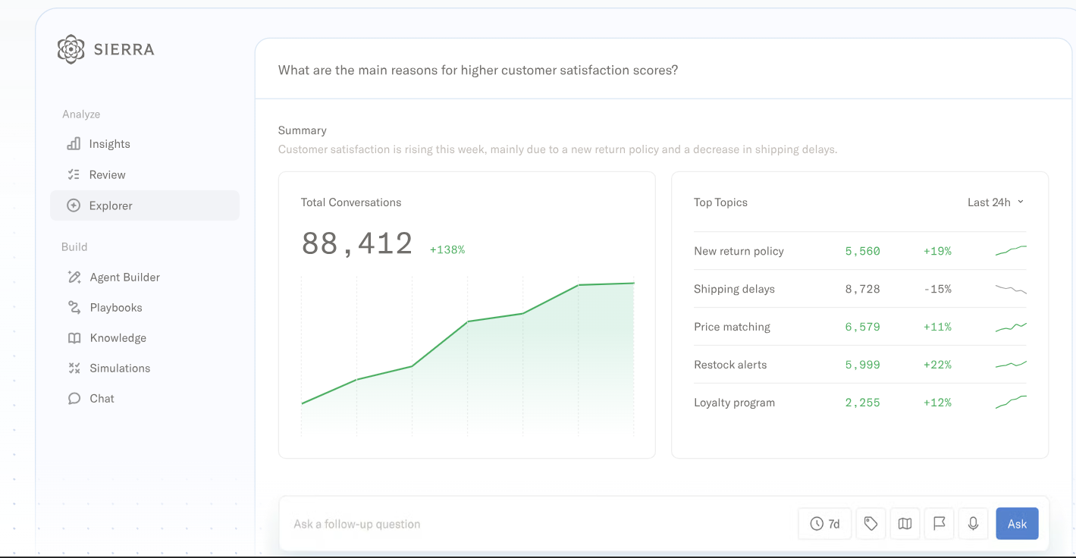Image resolution: width=1076 pixels, height=558 pixels.
Task: Open Insights via its bar chart icon
Action: click(74, 144)
